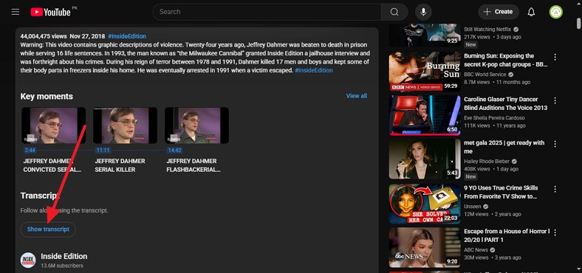Open Caroline Glaser Tiny Dancer video title
The image size is (582, 273).
point(505,103)
